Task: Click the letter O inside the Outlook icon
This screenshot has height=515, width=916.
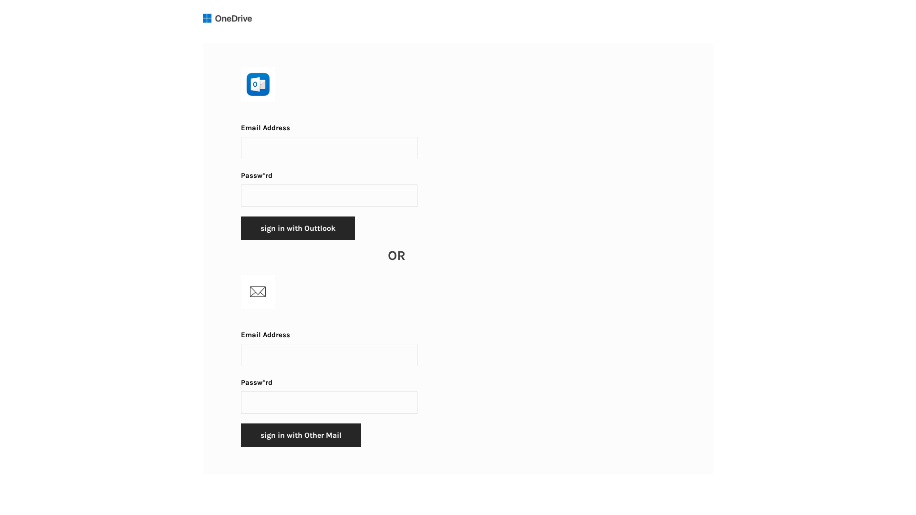Action: (256, 84)
